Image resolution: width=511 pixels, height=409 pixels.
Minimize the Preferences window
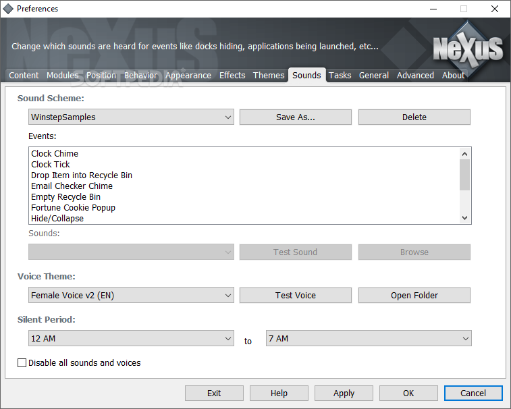[x=433, y=9]
